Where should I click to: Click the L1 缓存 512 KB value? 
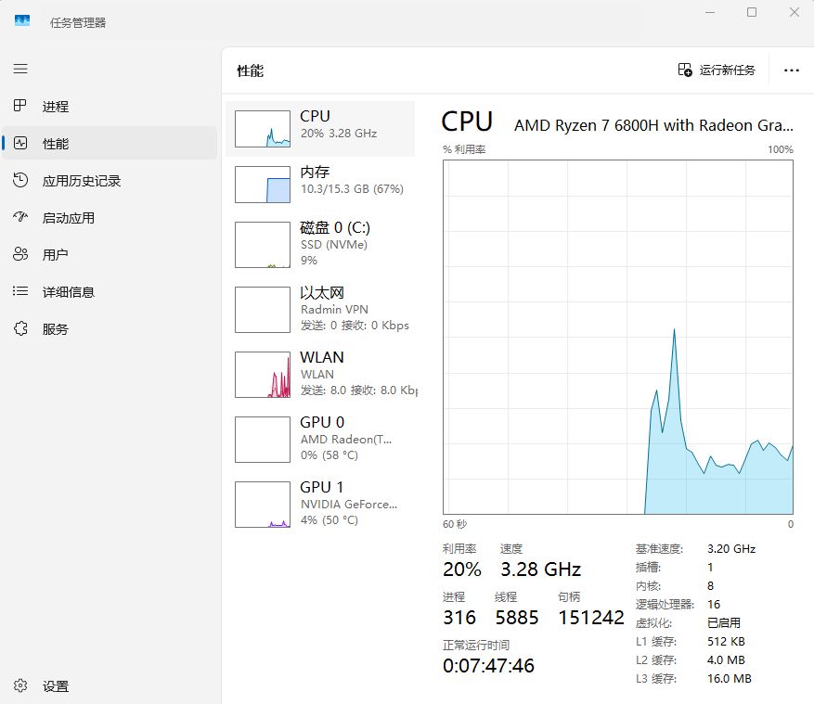[x=726, y=641]
